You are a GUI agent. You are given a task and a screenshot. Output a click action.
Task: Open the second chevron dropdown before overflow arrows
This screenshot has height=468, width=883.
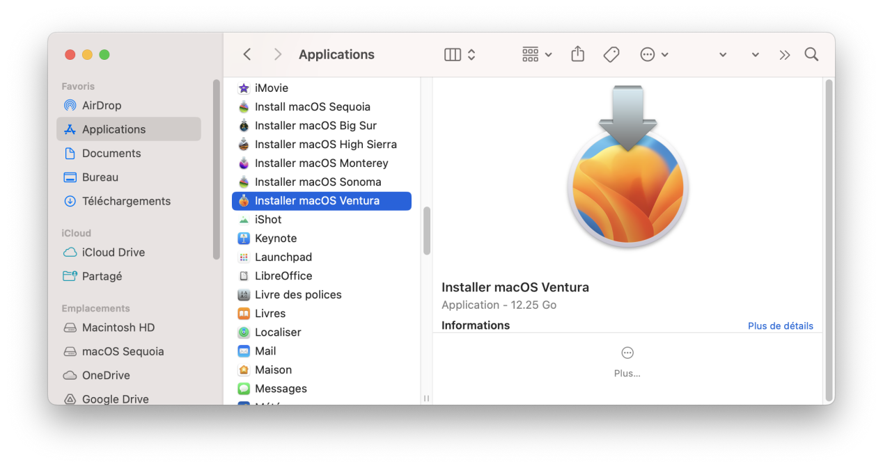click(755, 55)
